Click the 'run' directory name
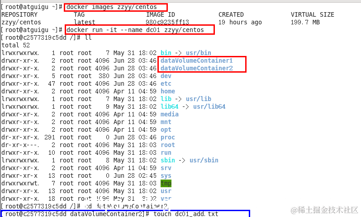 point(166,152)
